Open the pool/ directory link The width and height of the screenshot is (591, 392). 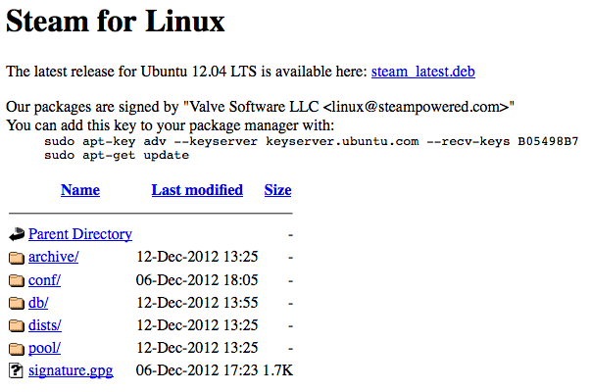tap(45, 348)
